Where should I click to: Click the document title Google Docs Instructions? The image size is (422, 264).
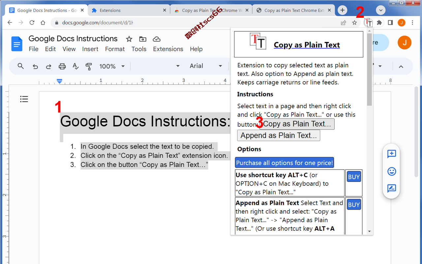73,39
